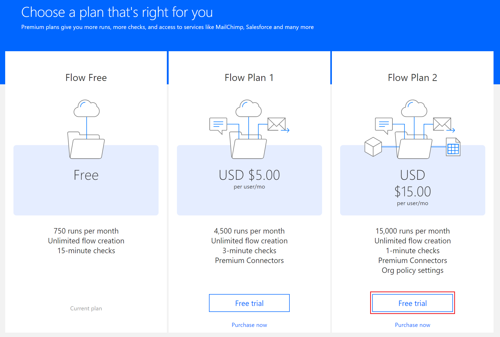Click the Flow Plan 1 heading
The width and height of the screenshot is (500, 337).
pyautogui.click(x=249, y=78)
